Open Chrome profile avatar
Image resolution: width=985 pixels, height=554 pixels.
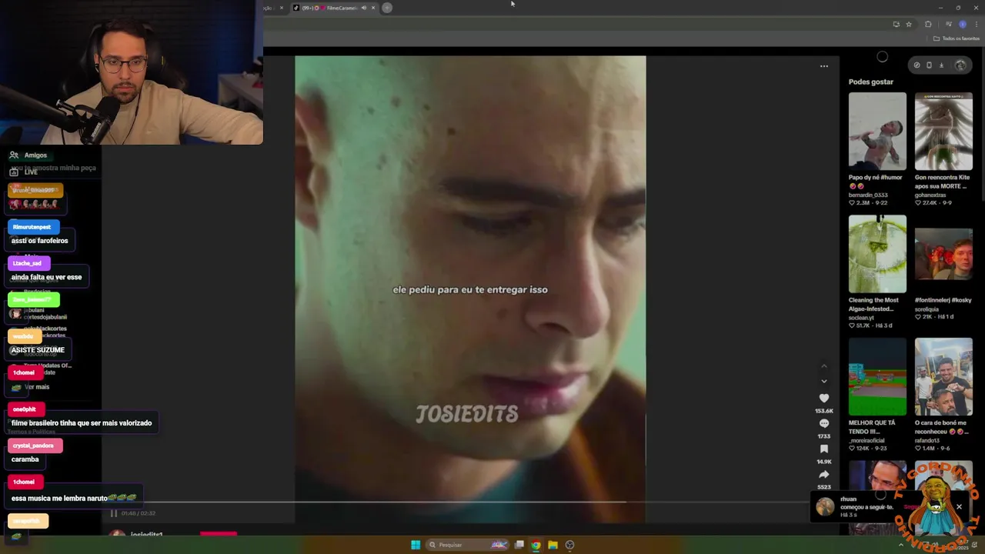click(x=963, y=25)
